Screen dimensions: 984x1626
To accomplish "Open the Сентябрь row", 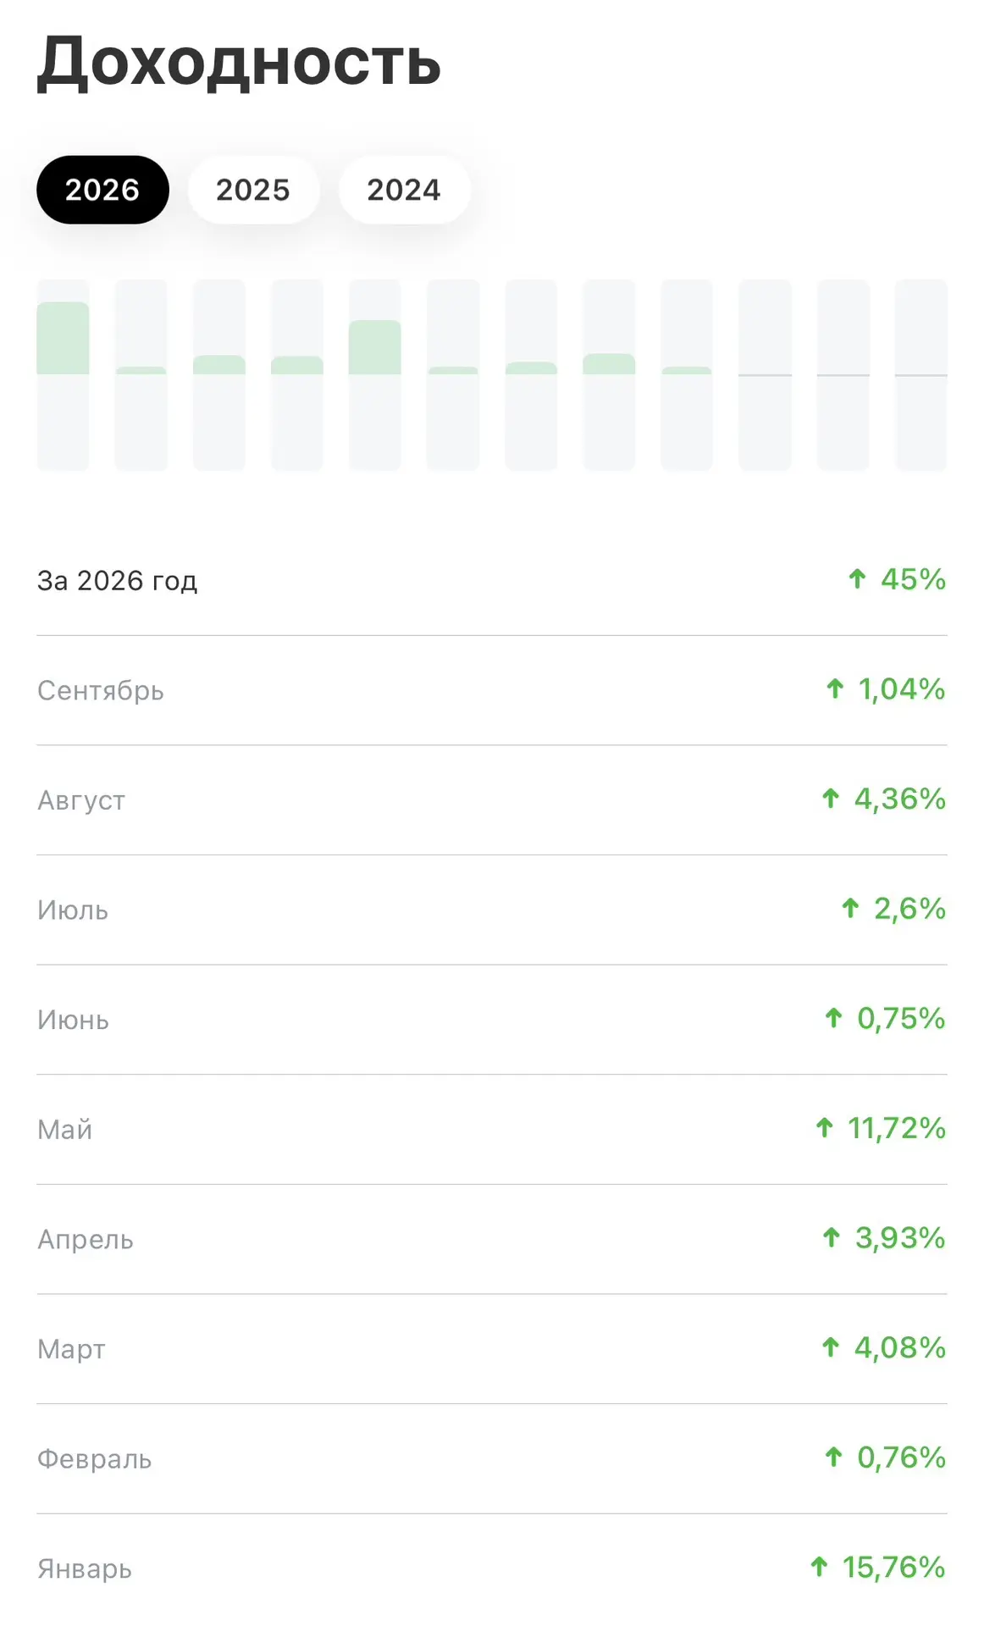I will tap(492, 690).
